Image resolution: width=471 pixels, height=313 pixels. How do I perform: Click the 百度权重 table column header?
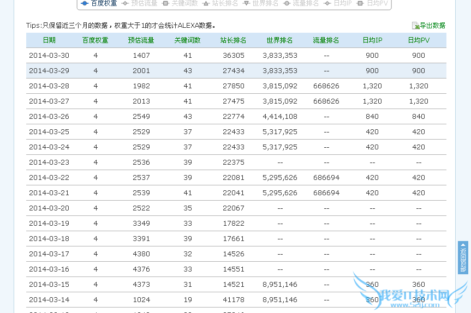point(96,40)
